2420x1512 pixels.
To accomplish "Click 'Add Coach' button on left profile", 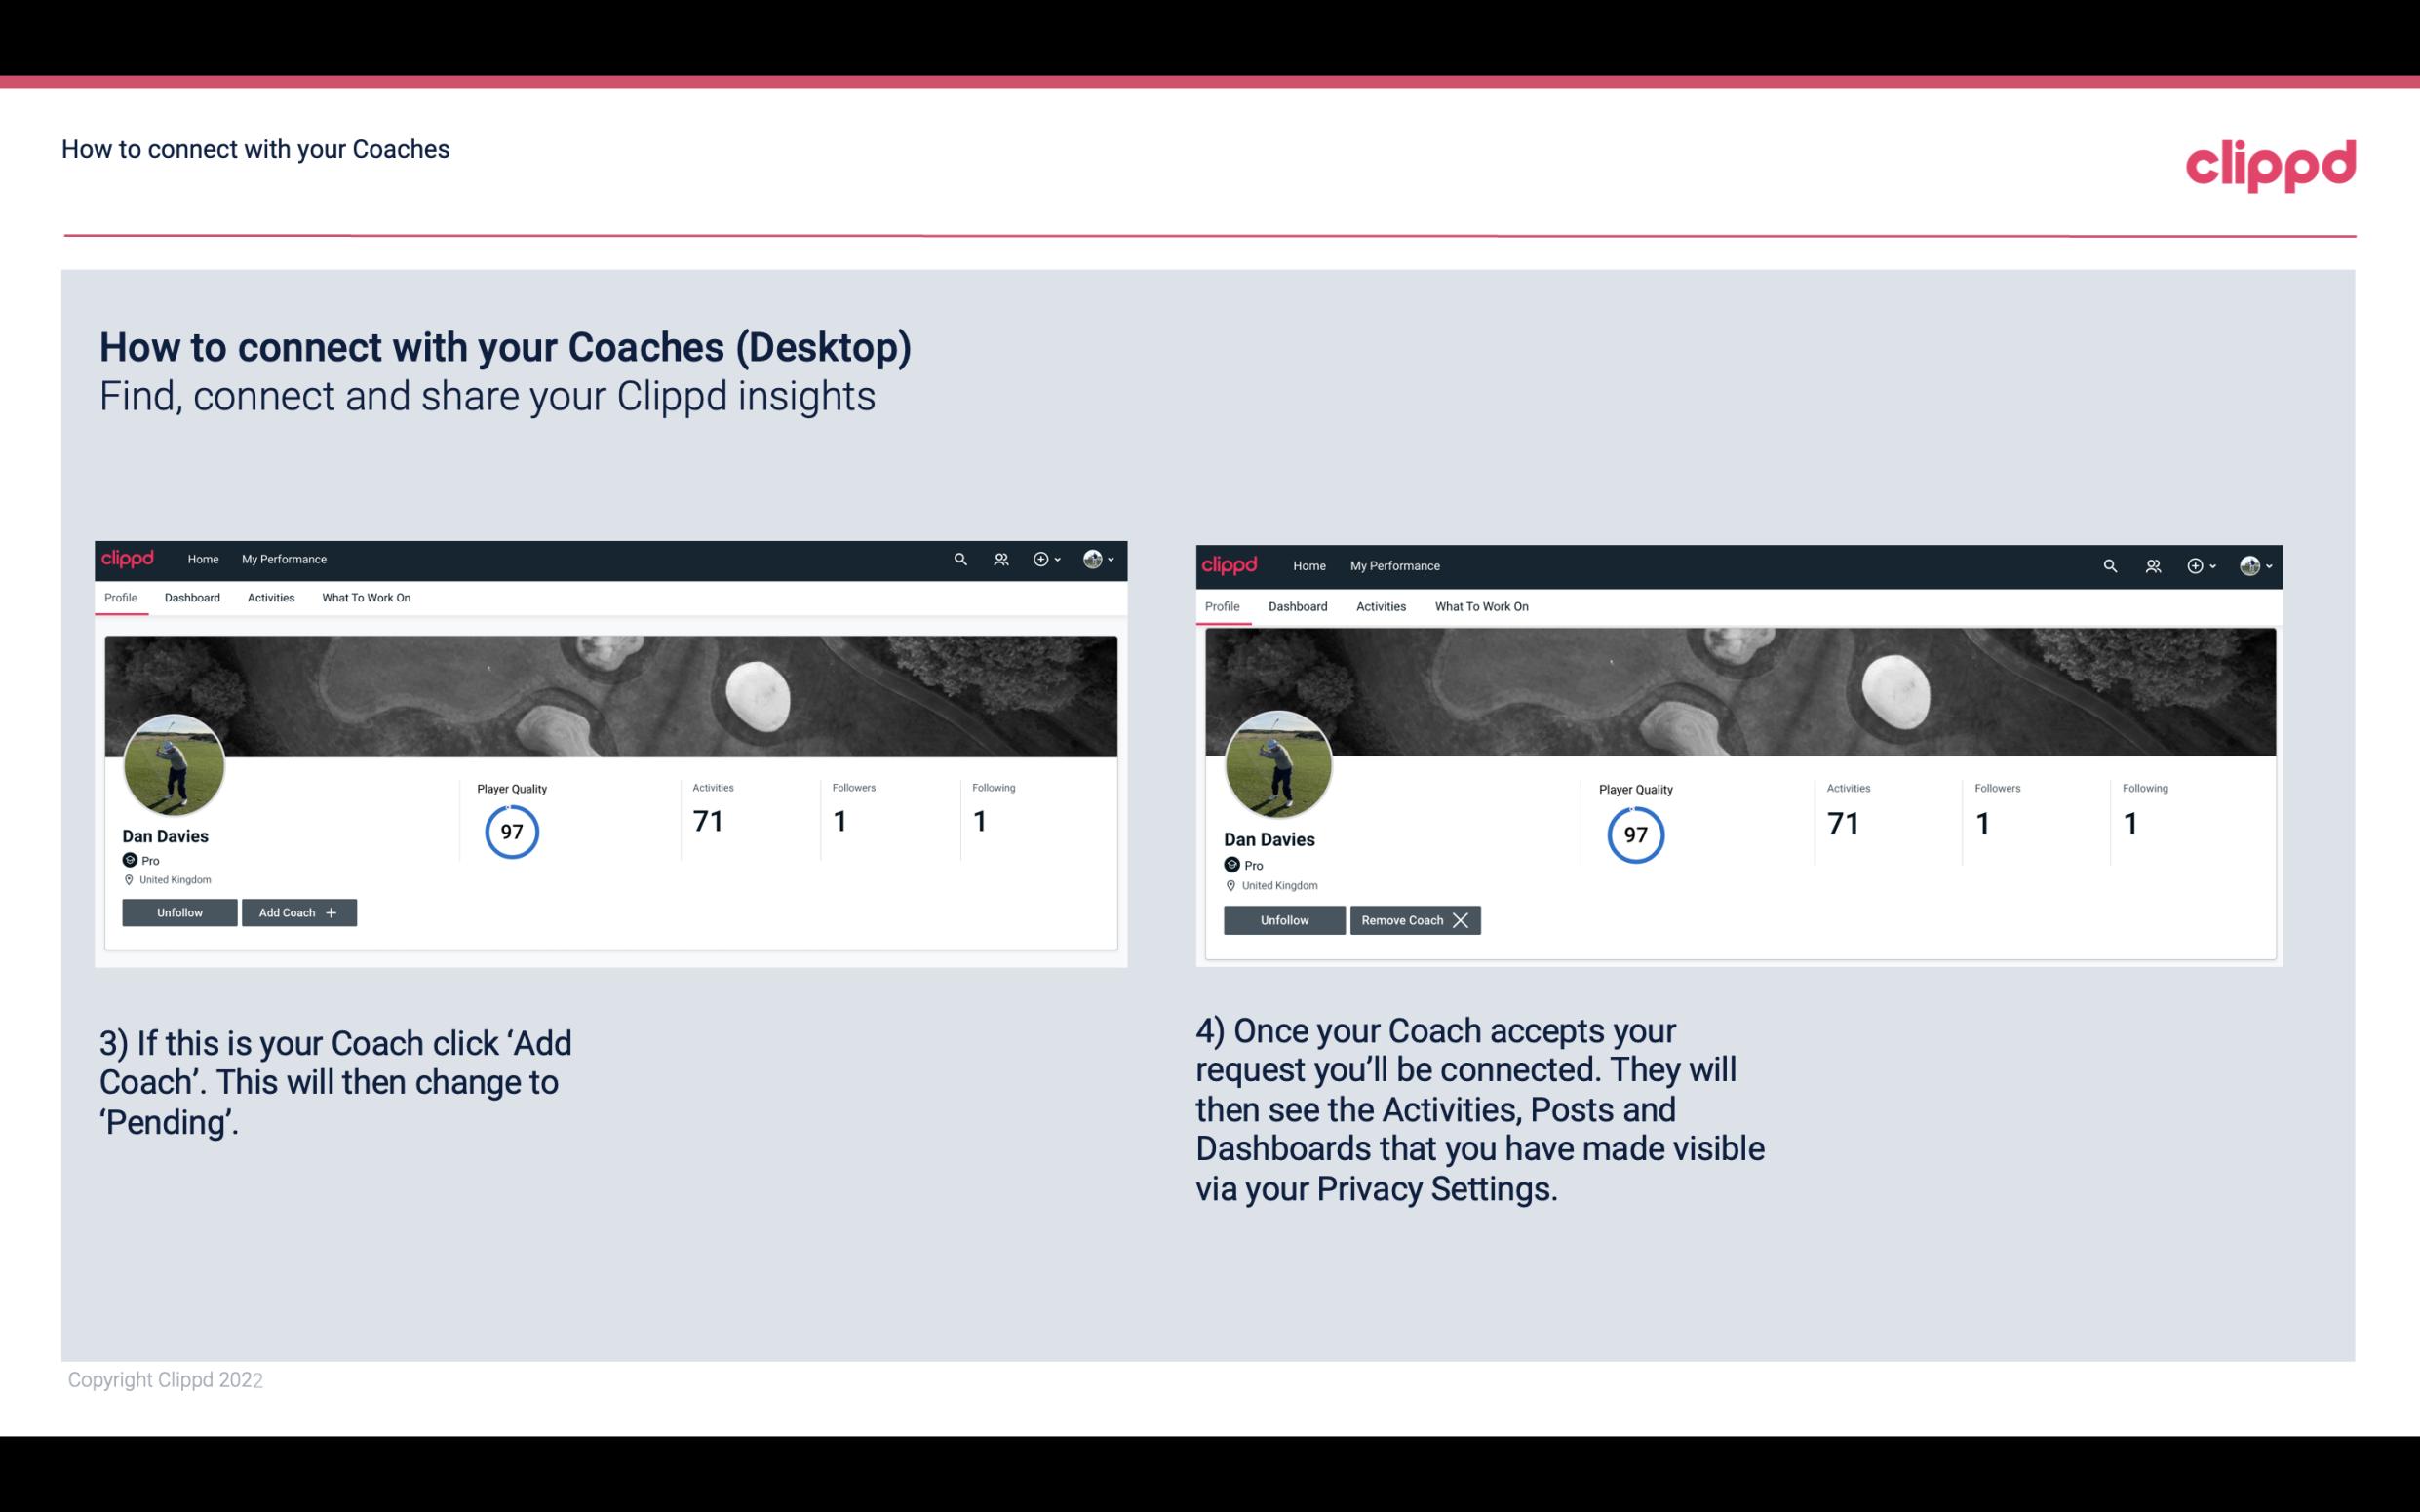I will (296, 911).
